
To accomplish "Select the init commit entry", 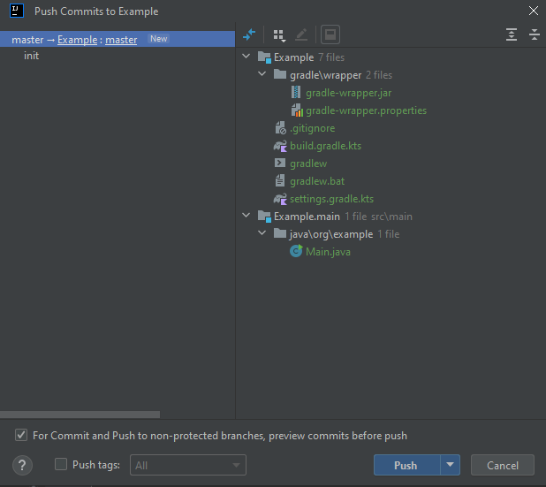I will [x=32, y=56].
